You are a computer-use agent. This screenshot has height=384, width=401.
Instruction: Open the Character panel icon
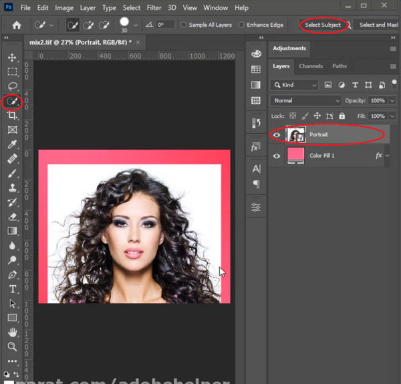click(x=256, y=169)
